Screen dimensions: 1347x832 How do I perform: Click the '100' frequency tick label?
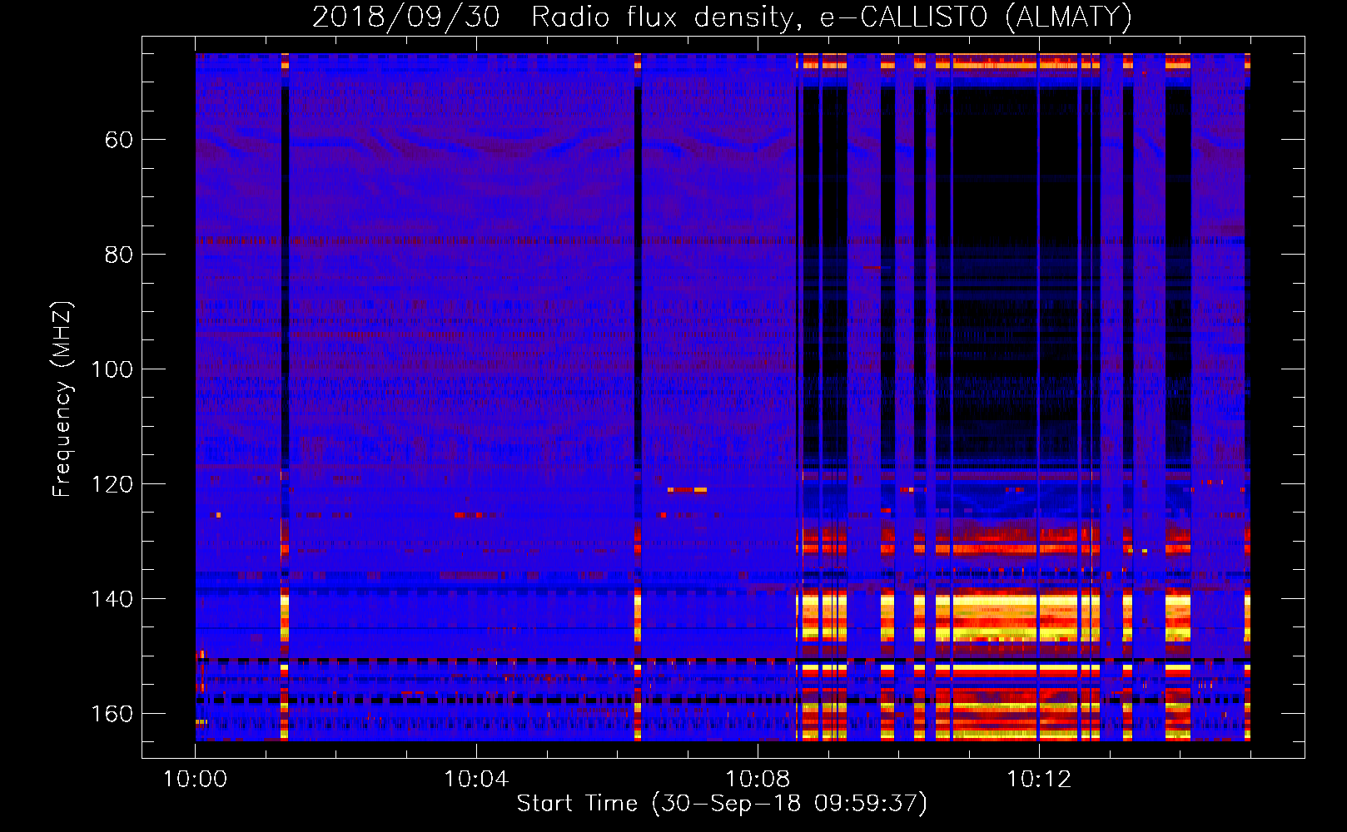(112, 369)
